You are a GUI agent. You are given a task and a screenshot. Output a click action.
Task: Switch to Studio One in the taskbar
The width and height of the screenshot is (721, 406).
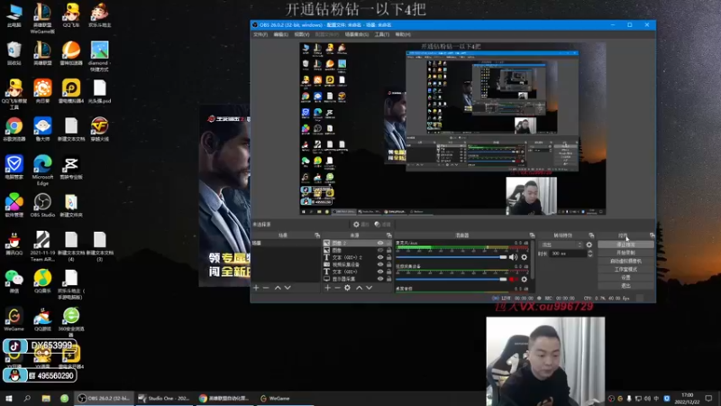click(x=164, y=398)
